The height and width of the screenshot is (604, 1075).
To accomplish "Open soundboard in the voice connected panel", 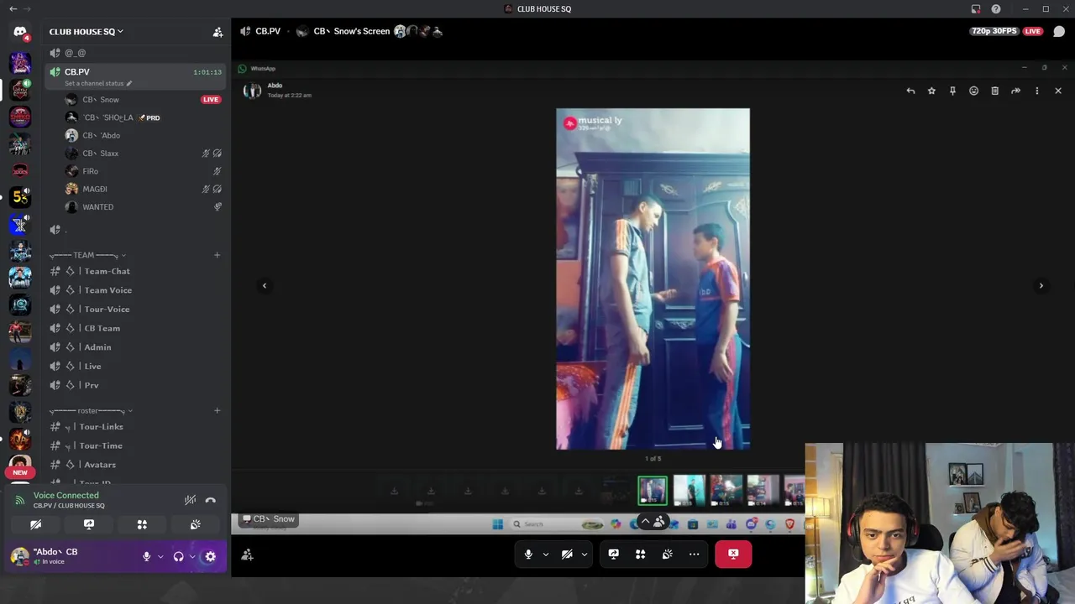I will point(195,524).
